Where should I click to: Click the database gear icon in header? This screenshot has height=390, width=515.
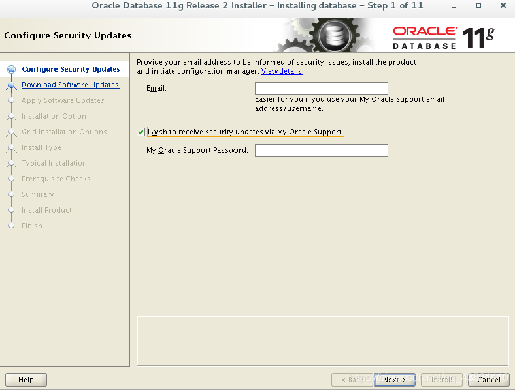(x=335, y=35)
